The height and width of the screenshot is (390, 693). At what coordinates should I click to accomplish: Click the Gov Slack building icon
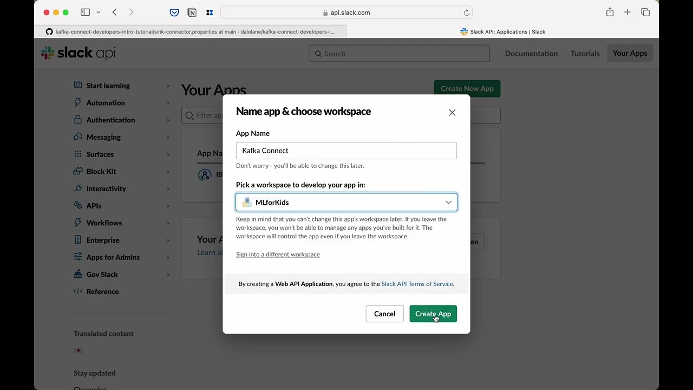click(x=78, y=274)
